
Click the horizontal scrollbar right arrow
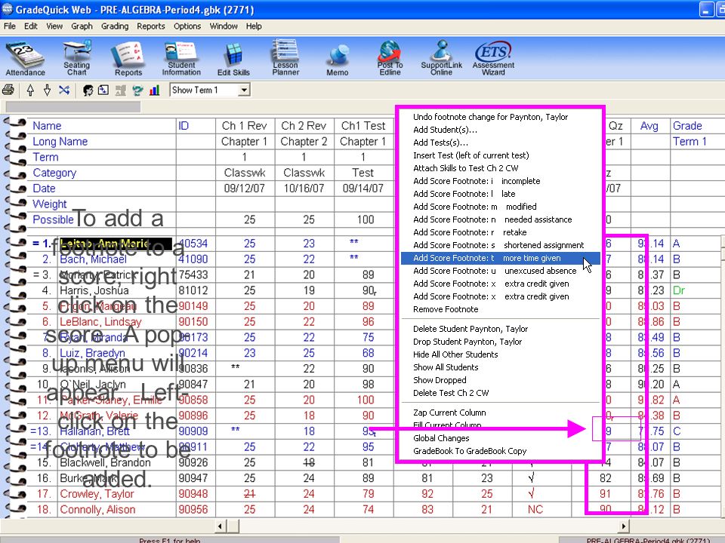tap(624, 526)
